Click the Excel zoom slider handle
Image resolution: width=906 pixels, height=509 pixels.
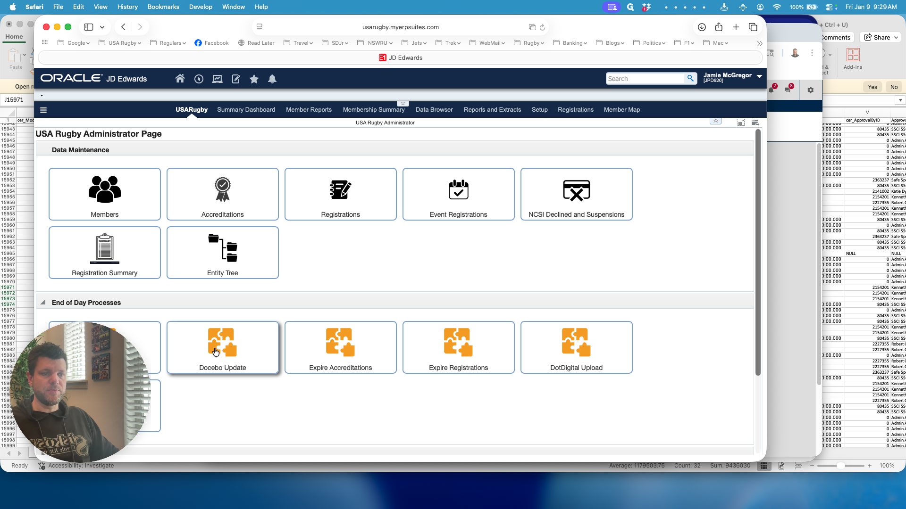click(840, 466)
